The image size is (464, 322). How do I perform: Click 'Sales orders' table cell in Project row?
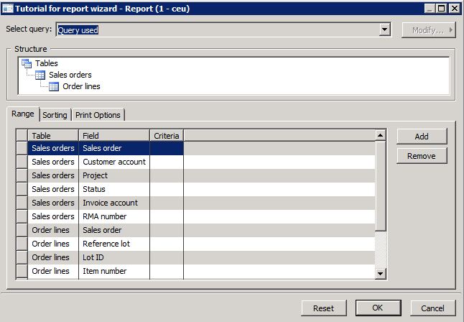coord(53,175)
